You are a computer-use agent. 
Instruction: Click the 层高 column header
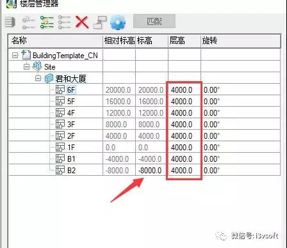pyautogui.click(x=184, y=40)
